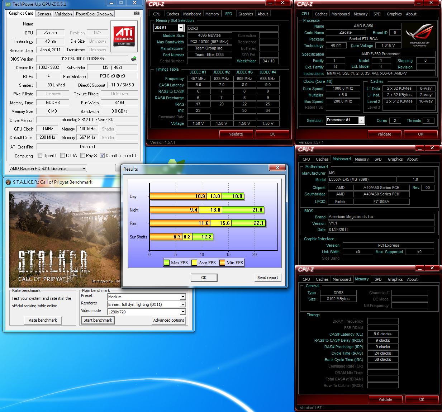Open SPD tab in the CPU-Z Memory window
The height and width of the screenshot is (412, 442).
[x=378, y=279]
